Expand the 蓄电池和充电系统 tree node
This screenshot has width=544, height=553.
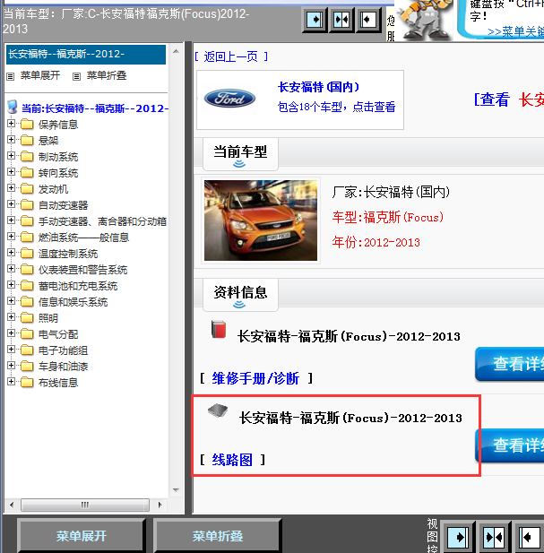pyautogui.click(x=11, y=285)
